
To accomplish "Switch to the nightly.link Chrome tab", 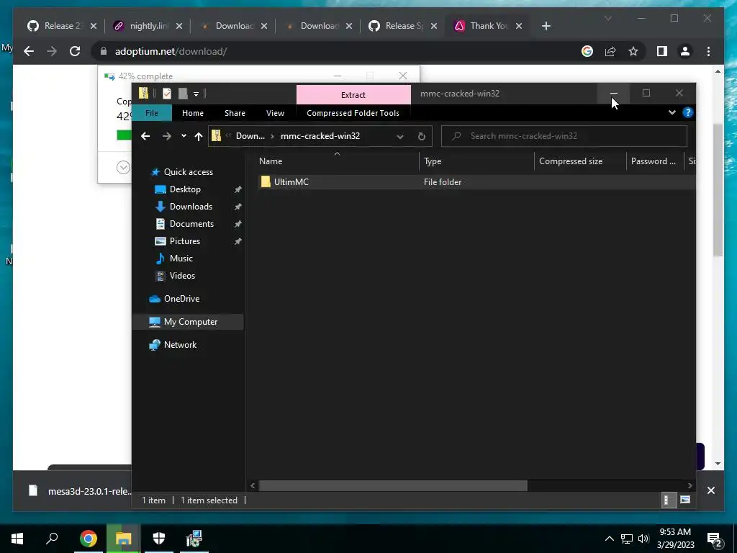I will 148,26.
